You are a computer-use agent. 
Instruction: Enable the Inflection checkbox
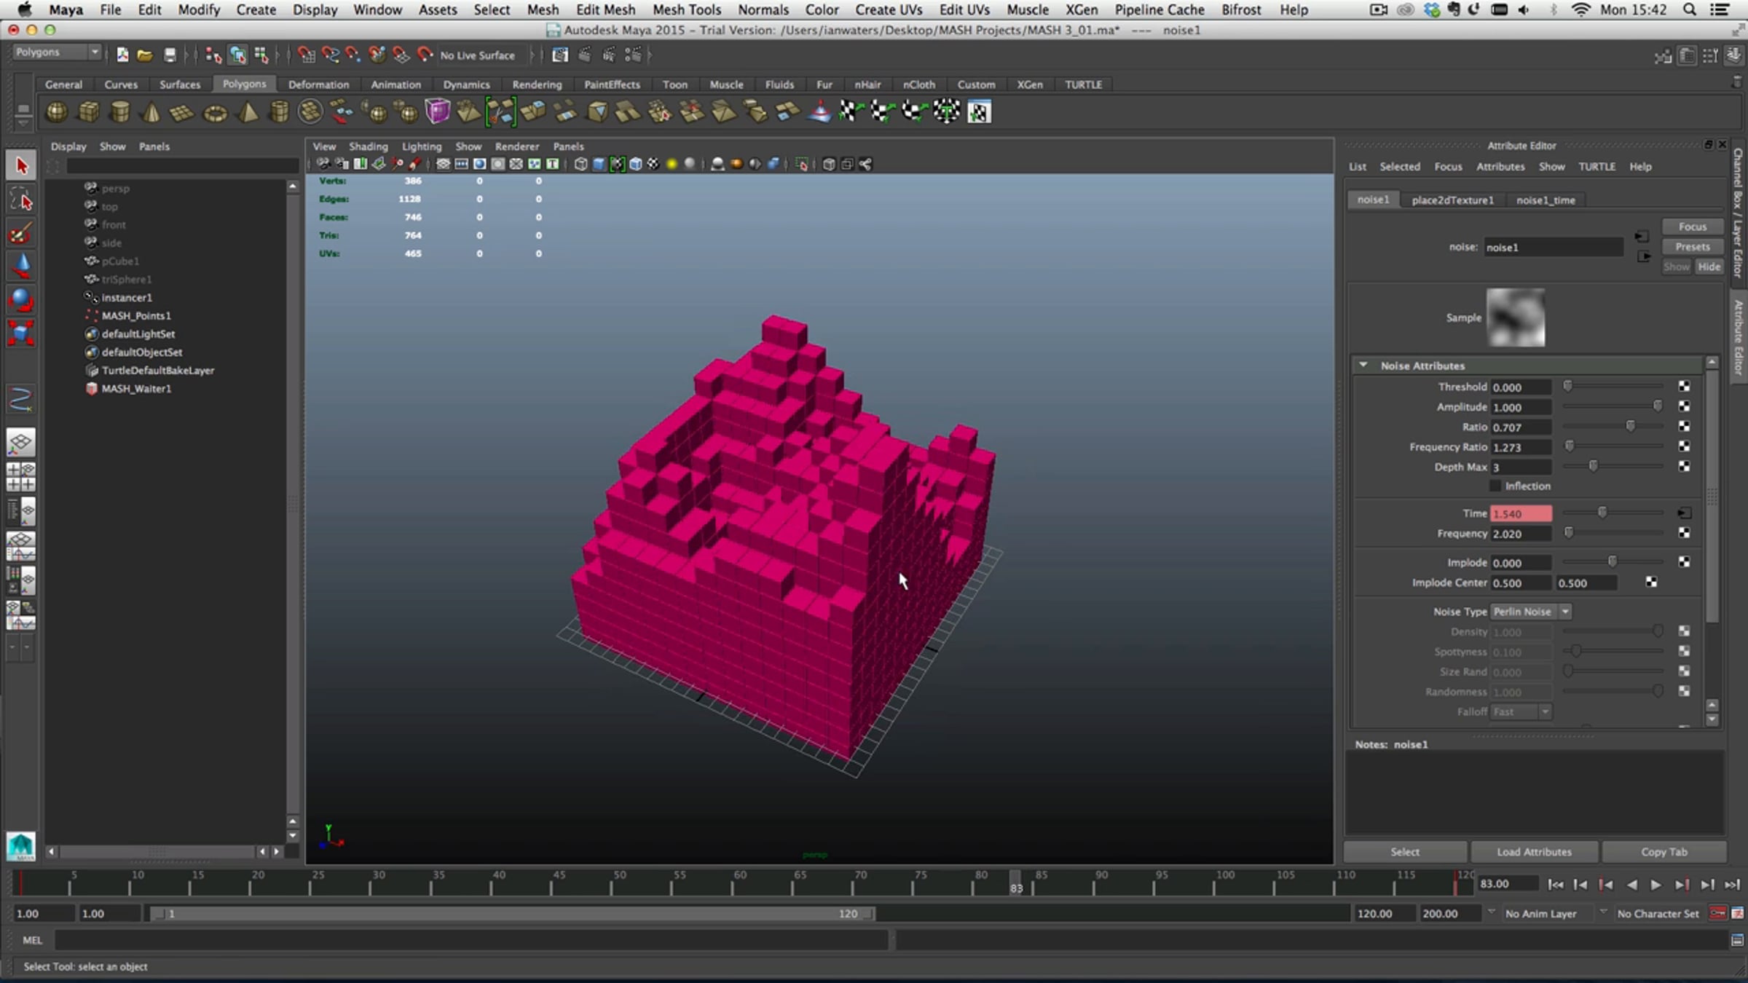[1496, 486]
